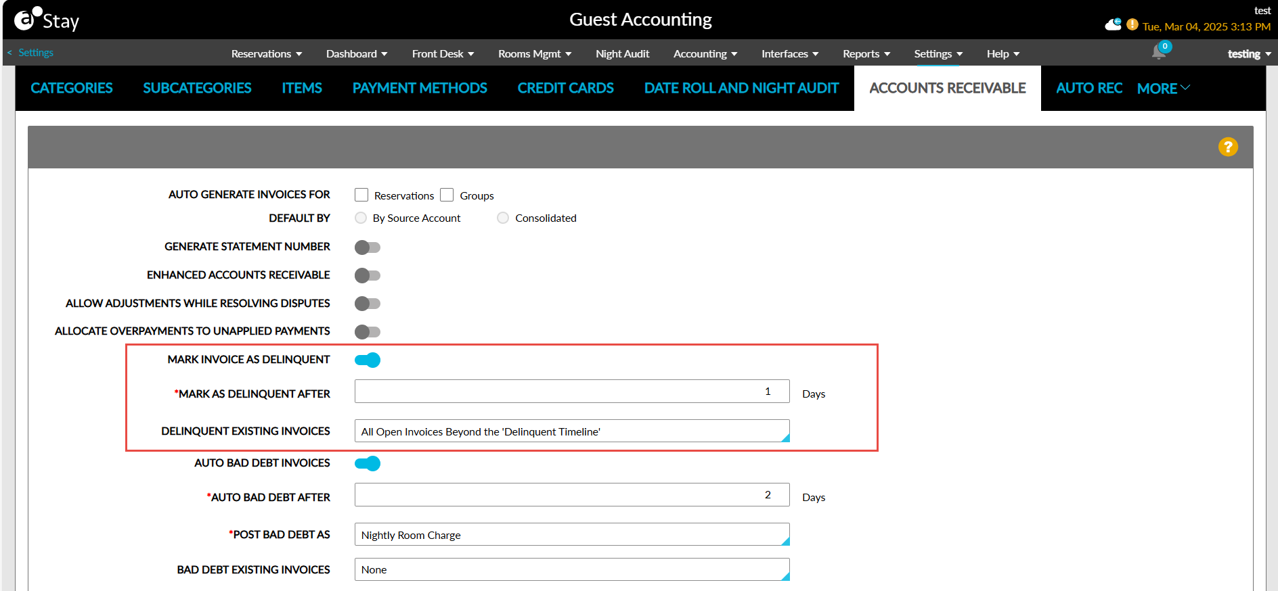Enable Allocate Overpayments to Unapplied Payments
The height and width of the screenshot is (591, 1278).
tap(368, 331)
